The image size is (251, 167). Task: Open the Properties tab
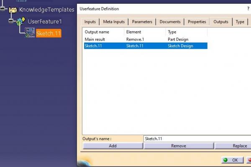point(197,22)
